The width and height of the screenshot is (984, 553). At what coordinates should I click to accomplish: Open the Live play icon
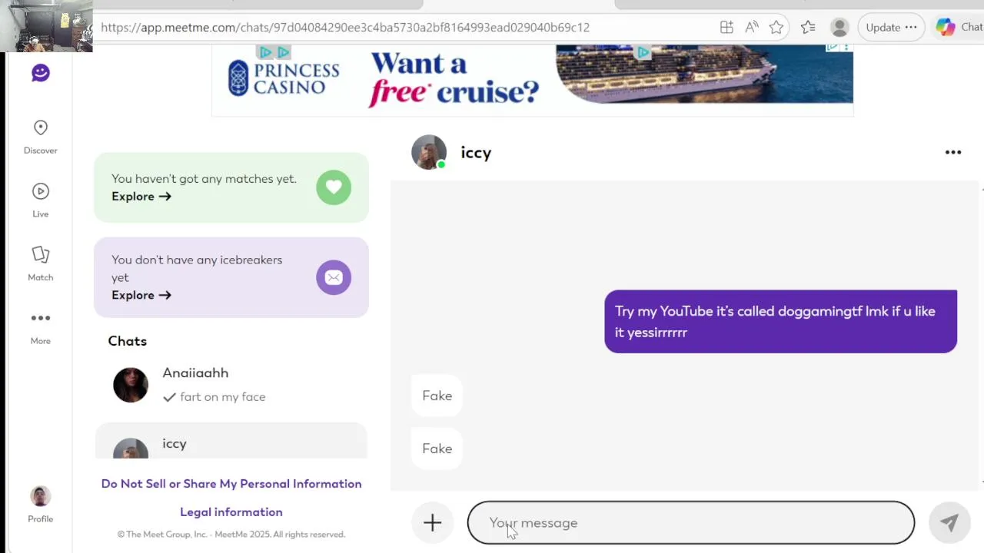click(x=41, y=191)
